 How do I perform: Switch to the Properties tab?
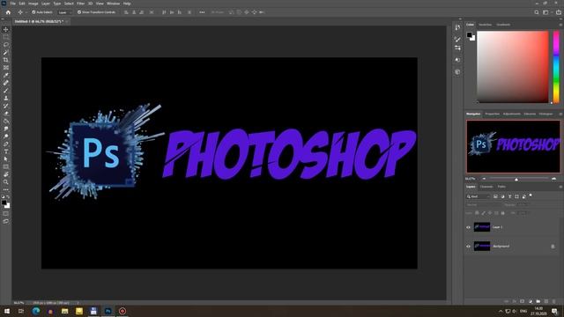[x=492, y=114]
